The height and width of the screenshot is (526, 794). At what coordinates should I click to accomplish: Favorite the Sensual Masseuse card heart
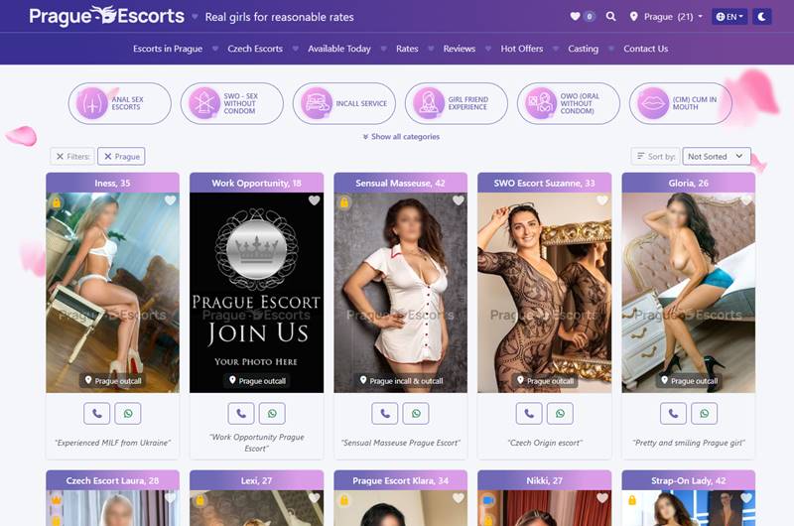[459, 200]
